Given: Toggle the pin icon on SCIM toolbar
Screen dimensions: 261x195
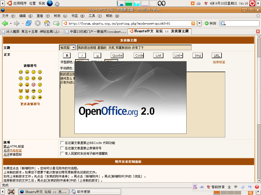Looking at the screenshot, I should (x=202, y=187).
